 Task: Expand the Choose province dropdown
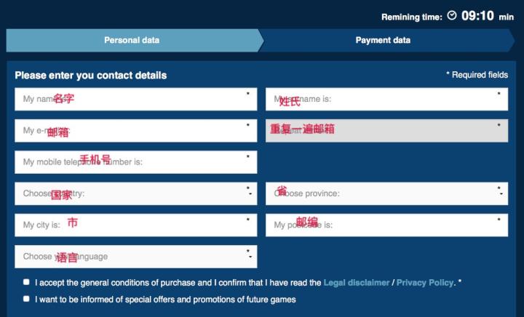coord(386,193)
